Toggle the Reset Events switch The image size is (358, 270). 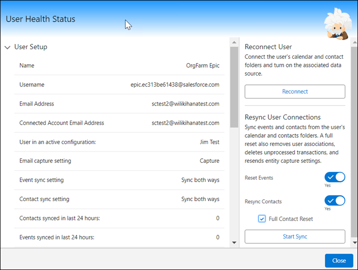(x=335, y=177)
